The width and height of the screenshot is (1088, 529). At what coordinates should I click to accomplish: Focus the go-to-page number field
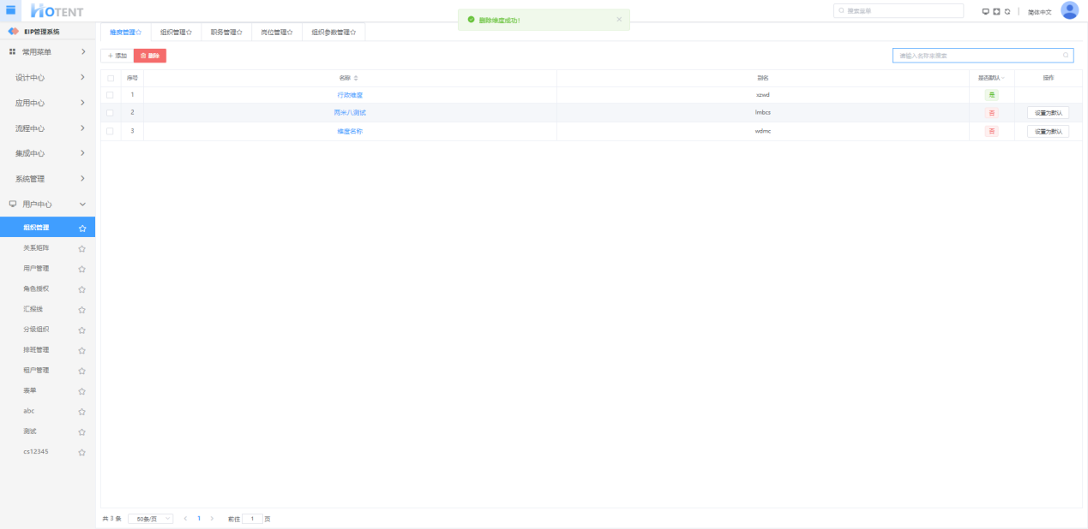(x=252, y=519)
